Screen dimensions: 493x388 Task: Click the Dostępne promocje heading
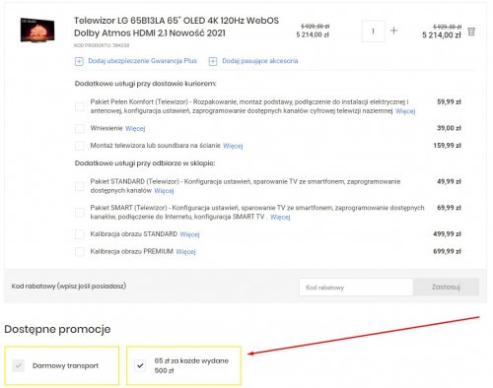57,329
